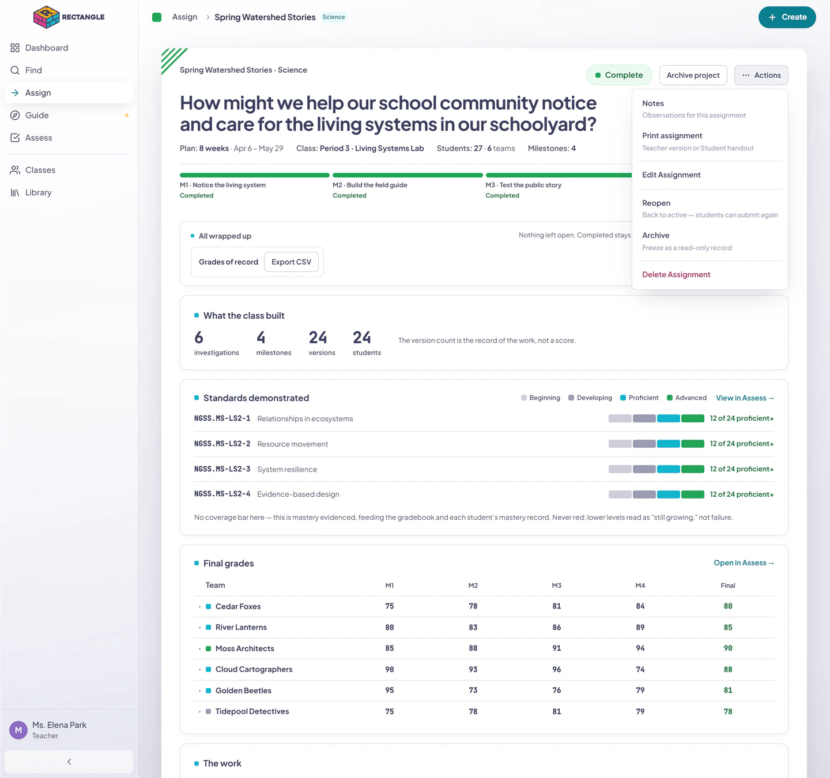Click the Rectangle logo icon
This screenshot has width=830, height=778.
point(46,17)
